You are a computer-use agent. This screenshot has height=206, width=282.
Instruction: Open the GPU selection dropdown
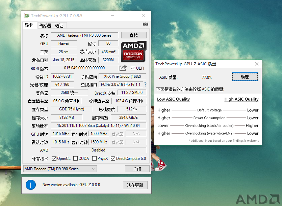[60, 169]
